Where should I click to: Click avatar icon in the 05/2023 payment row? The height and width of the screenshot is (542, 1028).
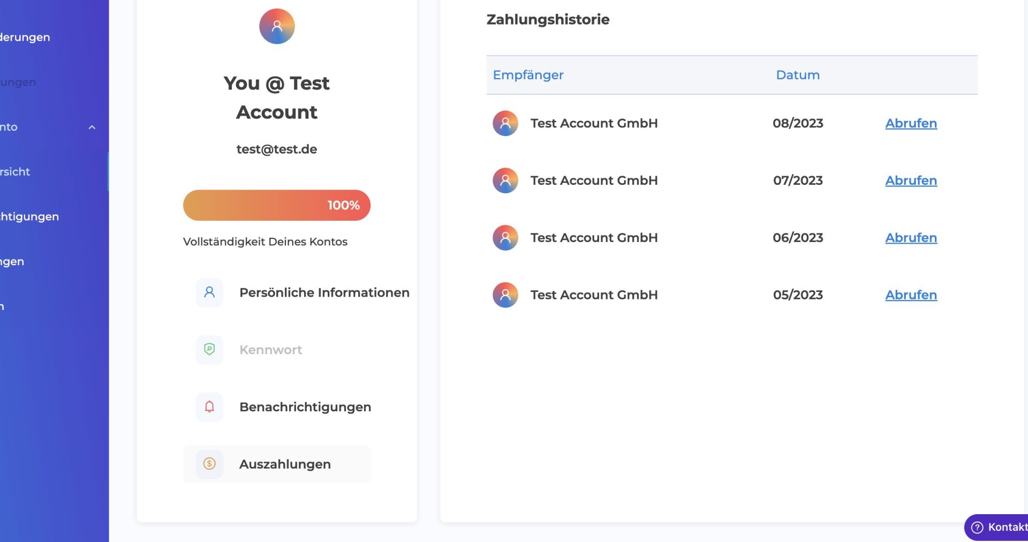coord(505,295)
